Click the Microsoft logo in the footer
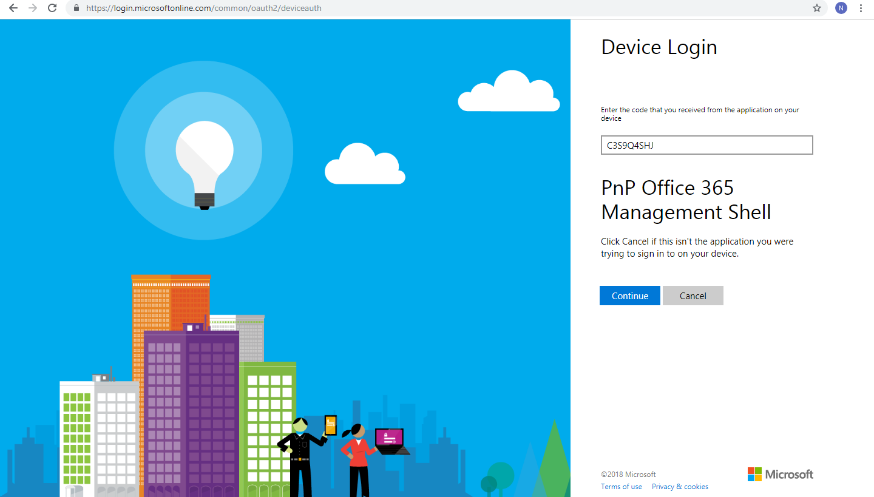Screen dimensions: 874x497 coord(780,475)
